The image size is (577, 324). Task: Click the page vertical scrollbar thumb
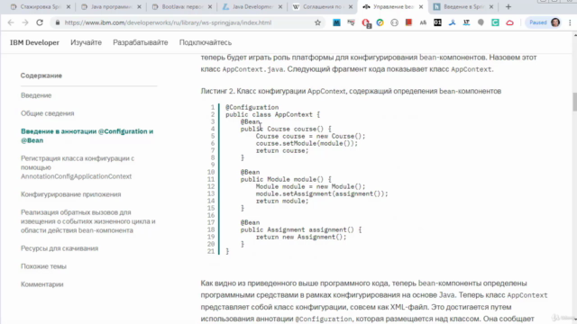pyautogui.click(x=575, y=102)
